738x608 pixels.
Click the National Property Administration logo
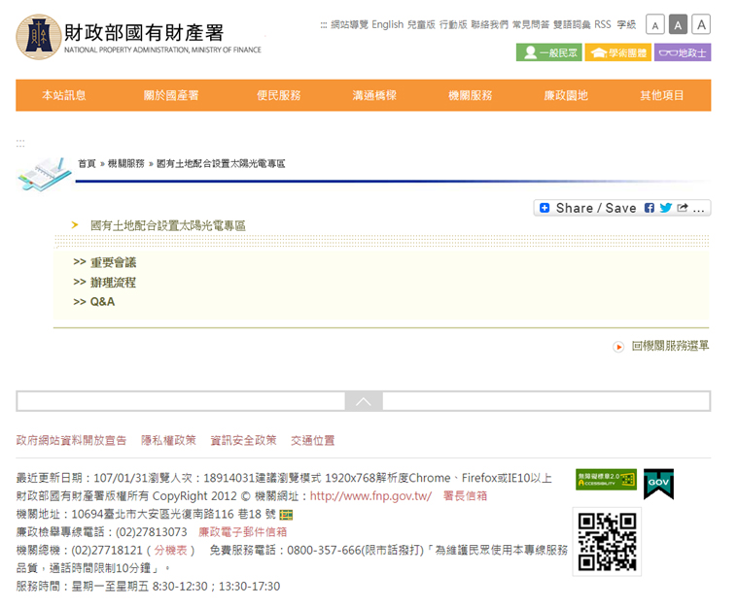click(39, 37)
